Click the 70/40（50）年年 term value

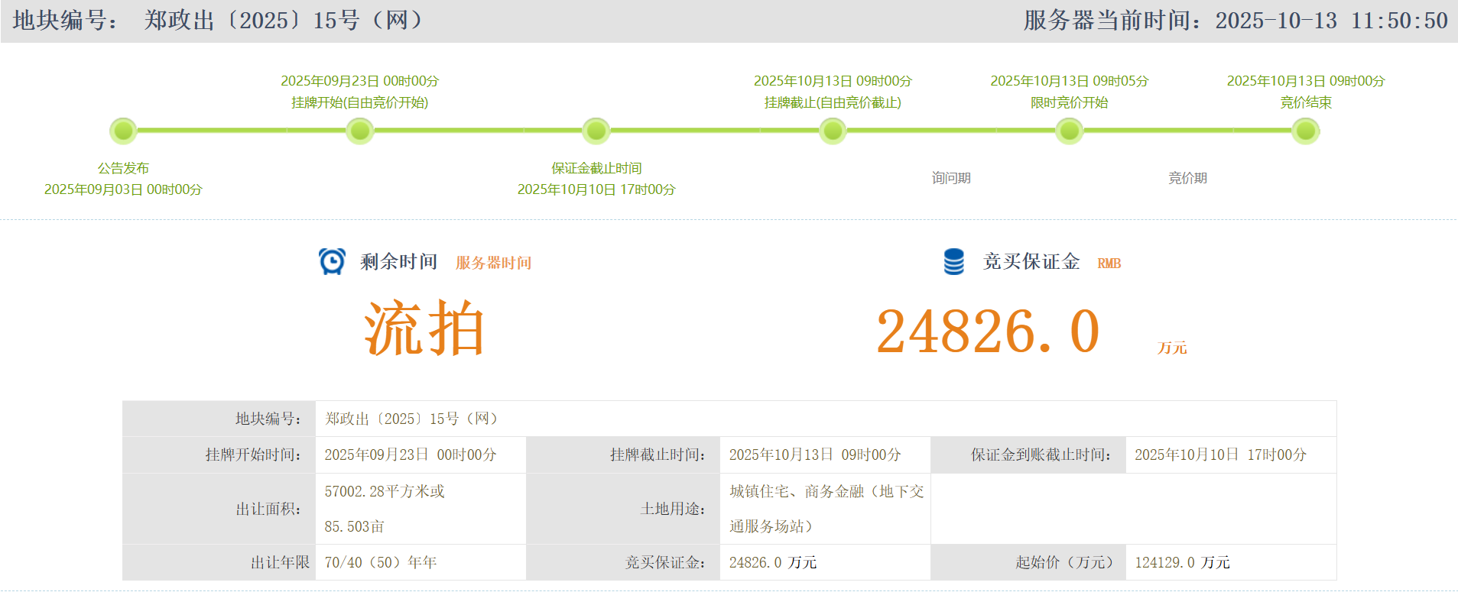coord(381,562)
